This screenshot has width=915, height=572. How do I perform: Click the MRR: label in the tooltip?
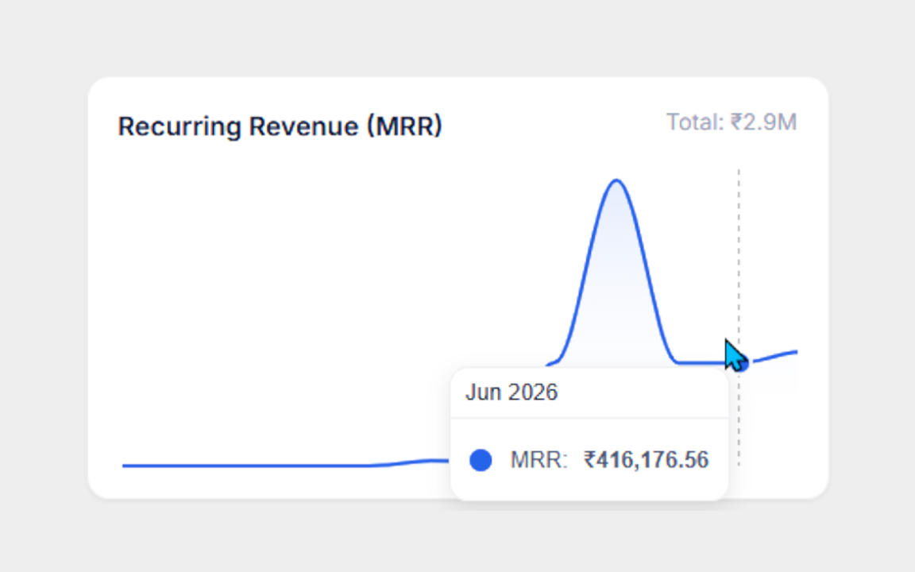[x=539, y=460]
